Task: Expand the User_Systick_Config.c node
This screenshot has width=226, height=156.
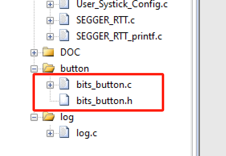Action: click(50, 4)
